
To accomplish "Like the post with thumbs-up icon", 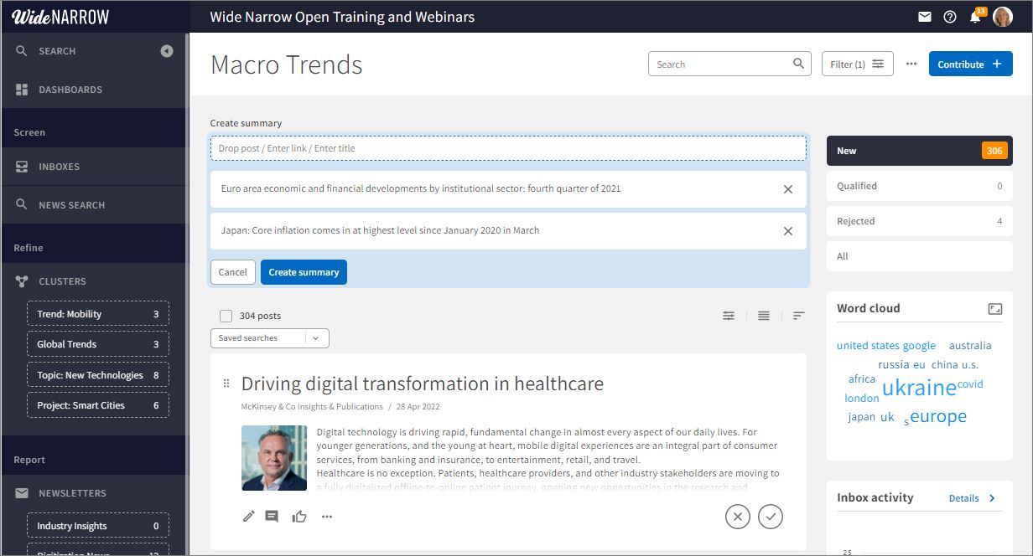I will point(299,517).
